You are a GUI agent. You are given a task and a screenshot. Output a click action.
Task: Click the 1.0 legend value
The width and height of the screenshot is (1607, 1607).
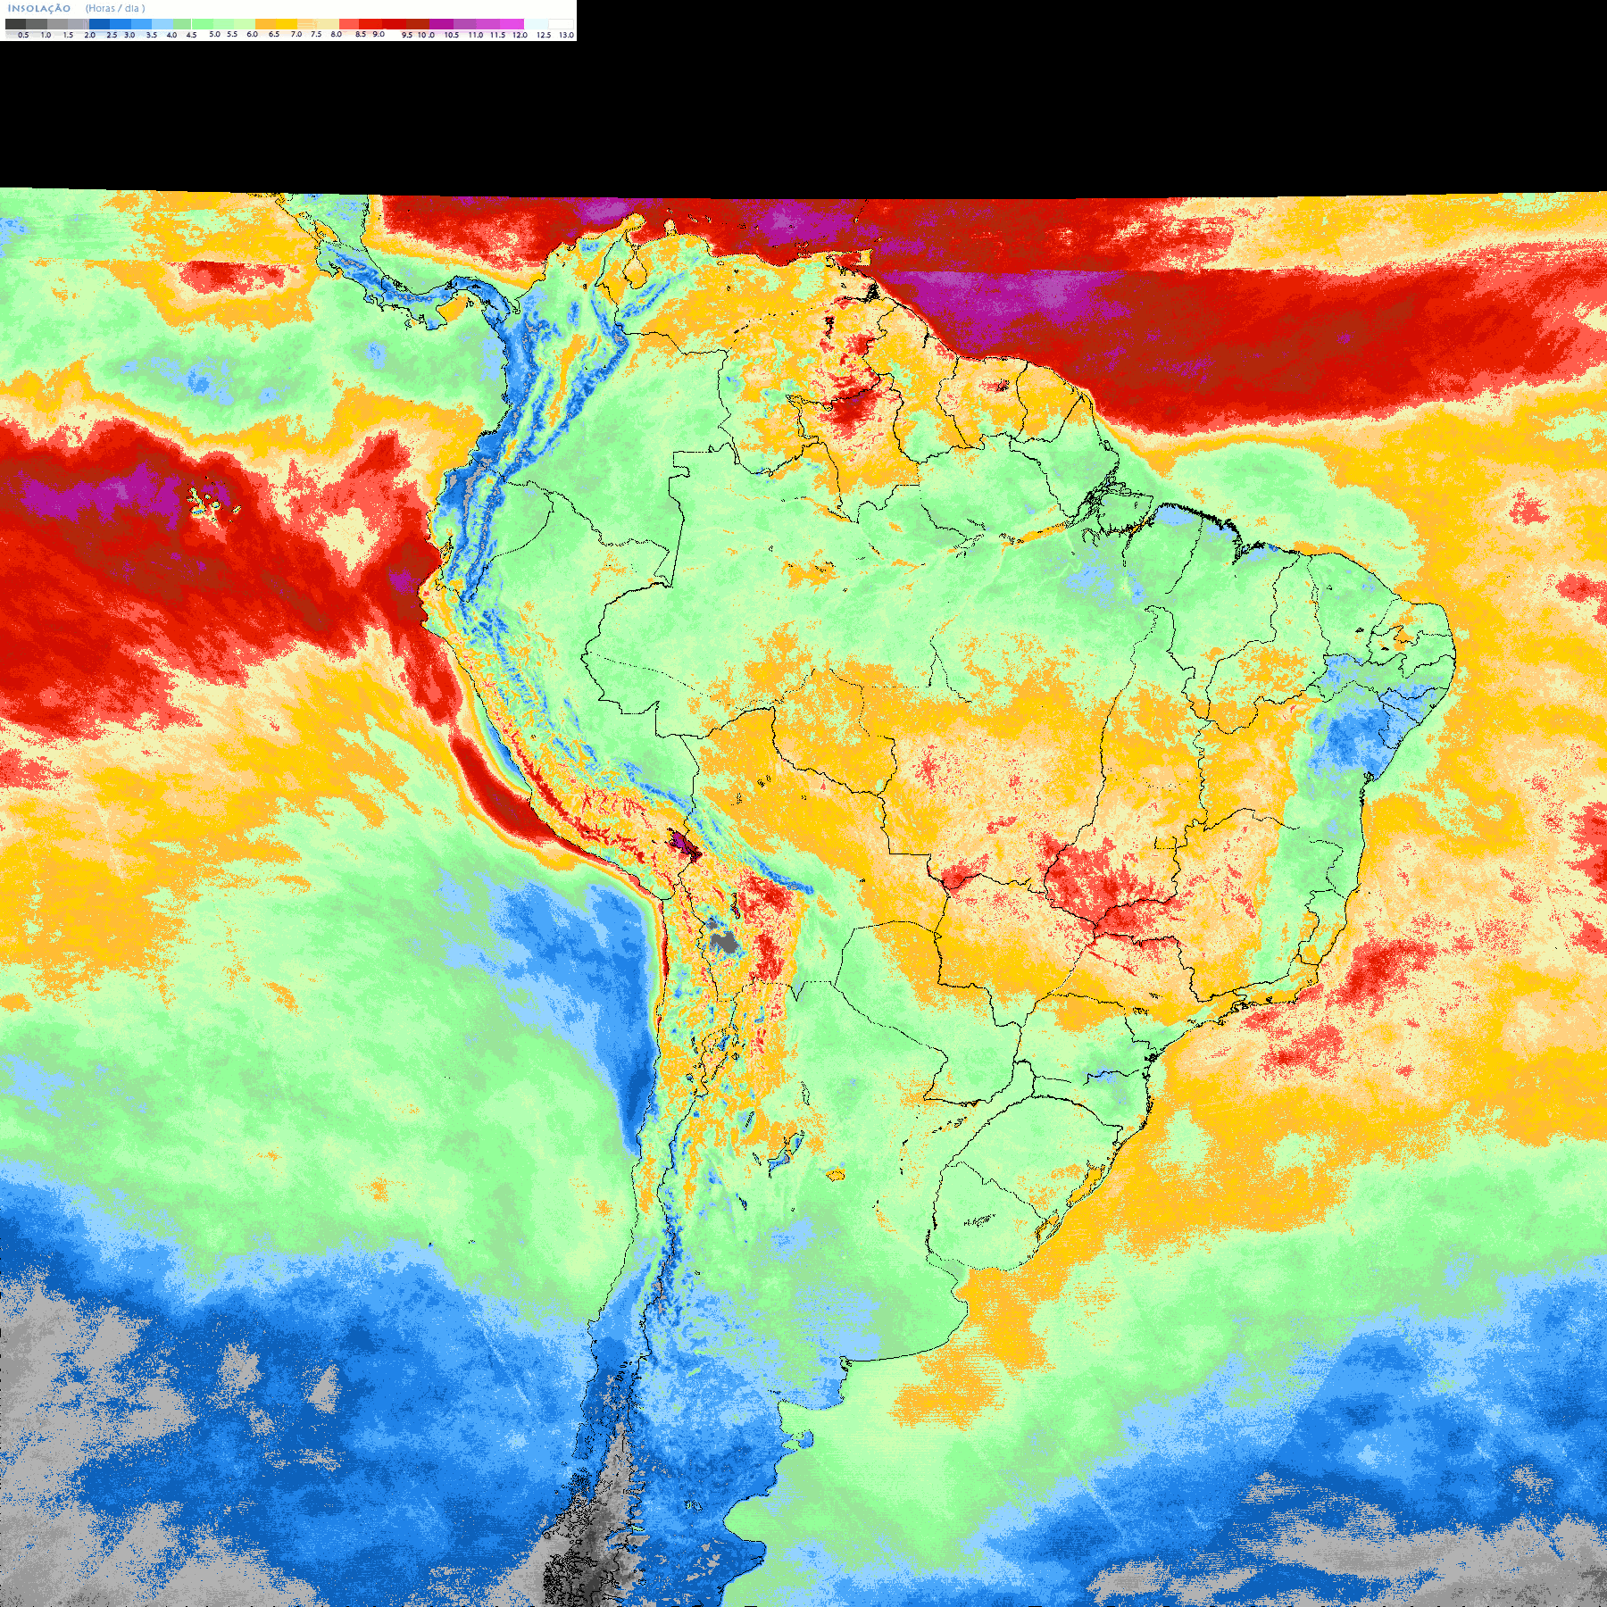pos(46,35)
